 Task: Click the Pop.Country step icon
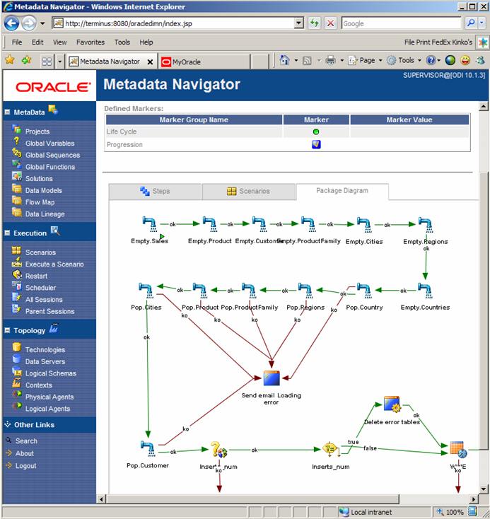tap(364, 291)
